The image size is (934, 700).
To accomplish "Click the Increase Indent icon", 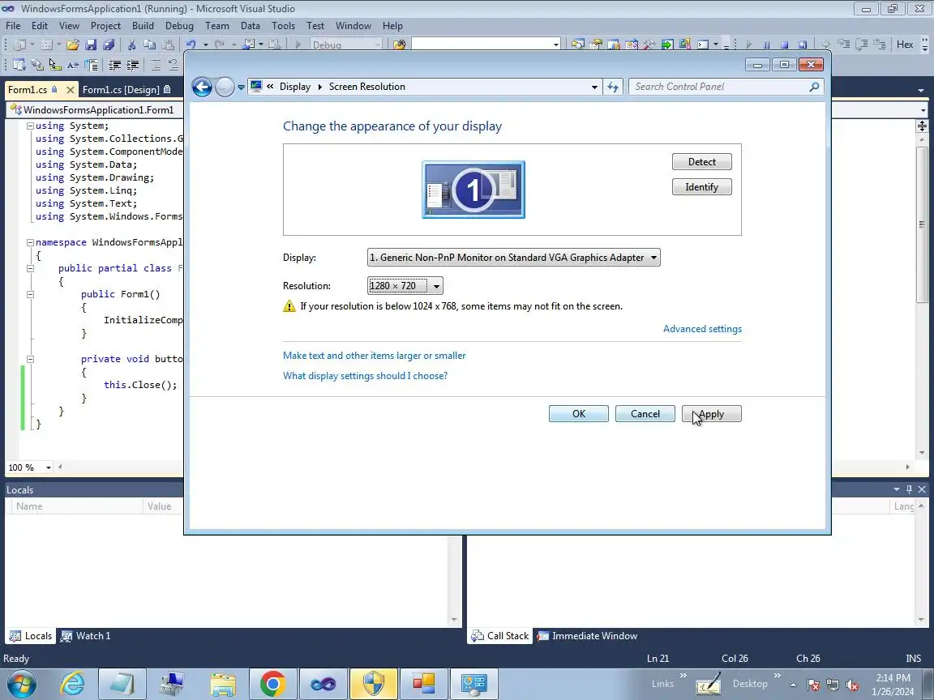I will point(132,65).
